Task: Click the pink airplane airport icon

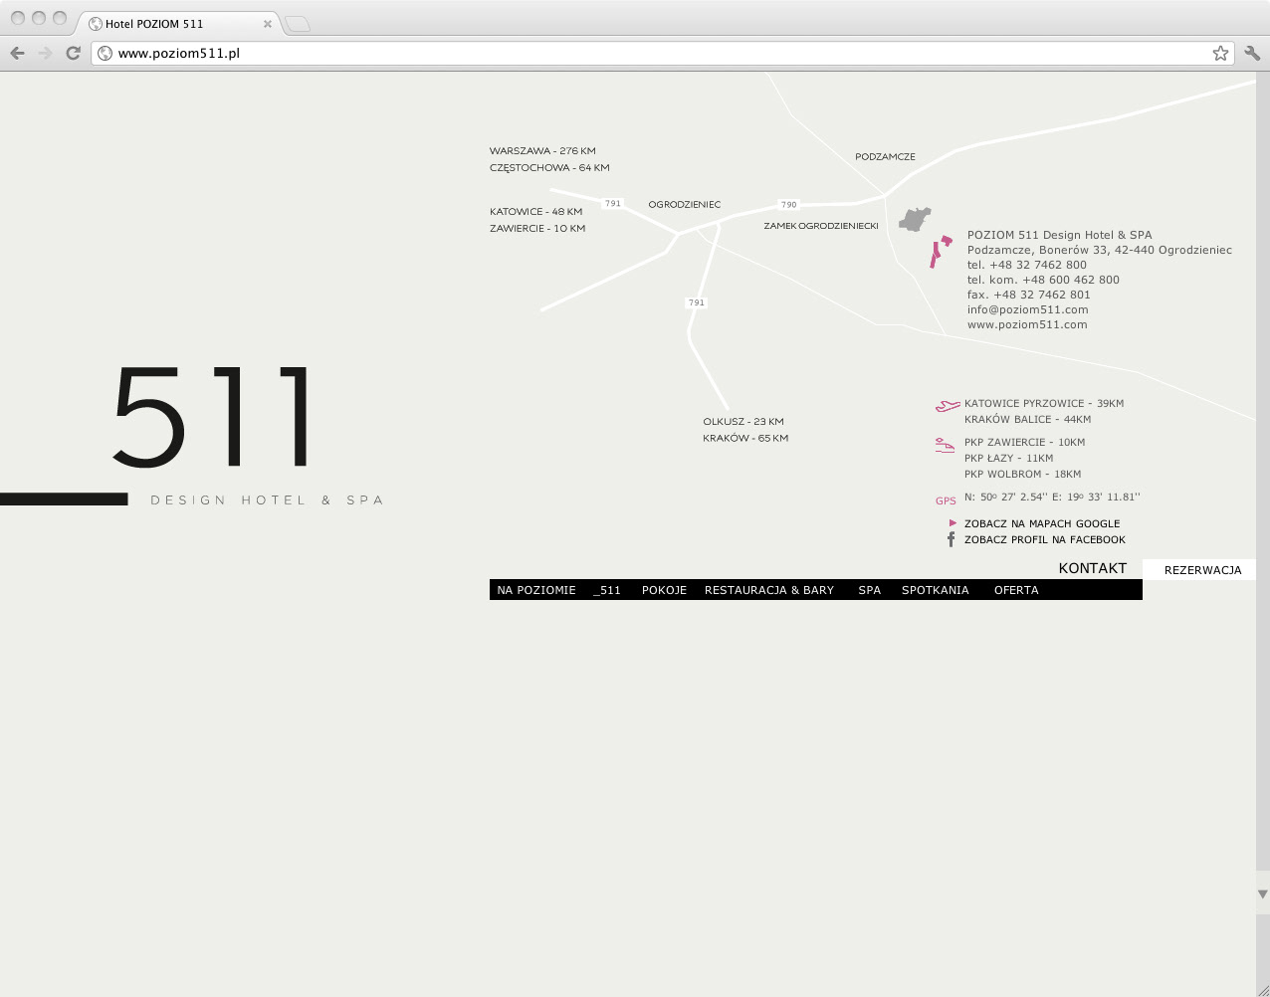Action: [x=948, y=405]
